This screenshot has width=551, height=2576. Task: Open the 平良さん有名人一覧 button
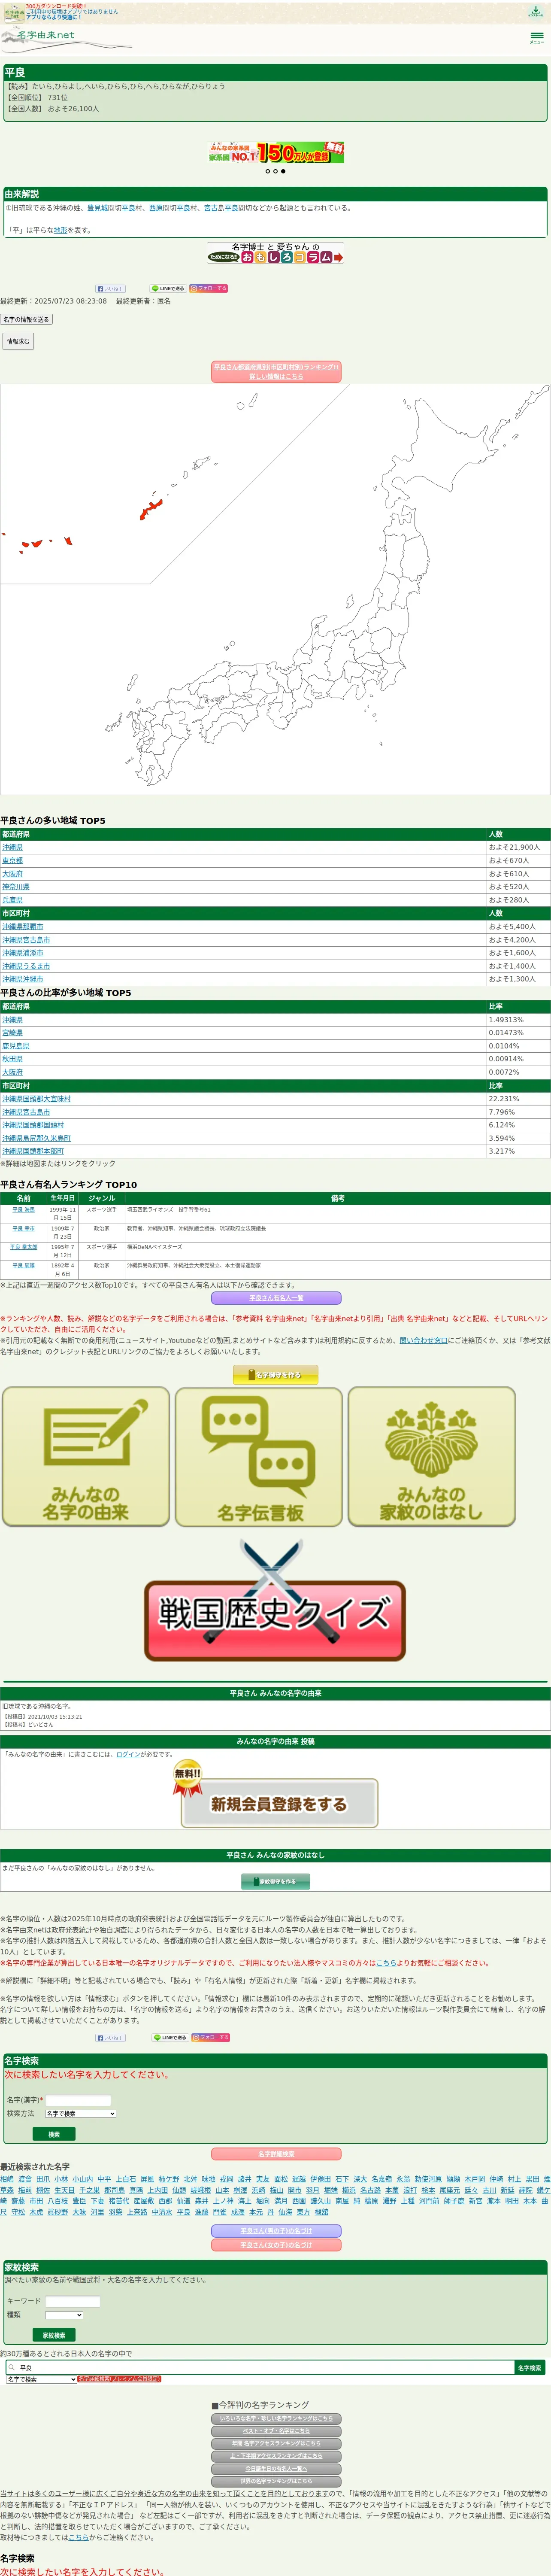coord(276,1298)
